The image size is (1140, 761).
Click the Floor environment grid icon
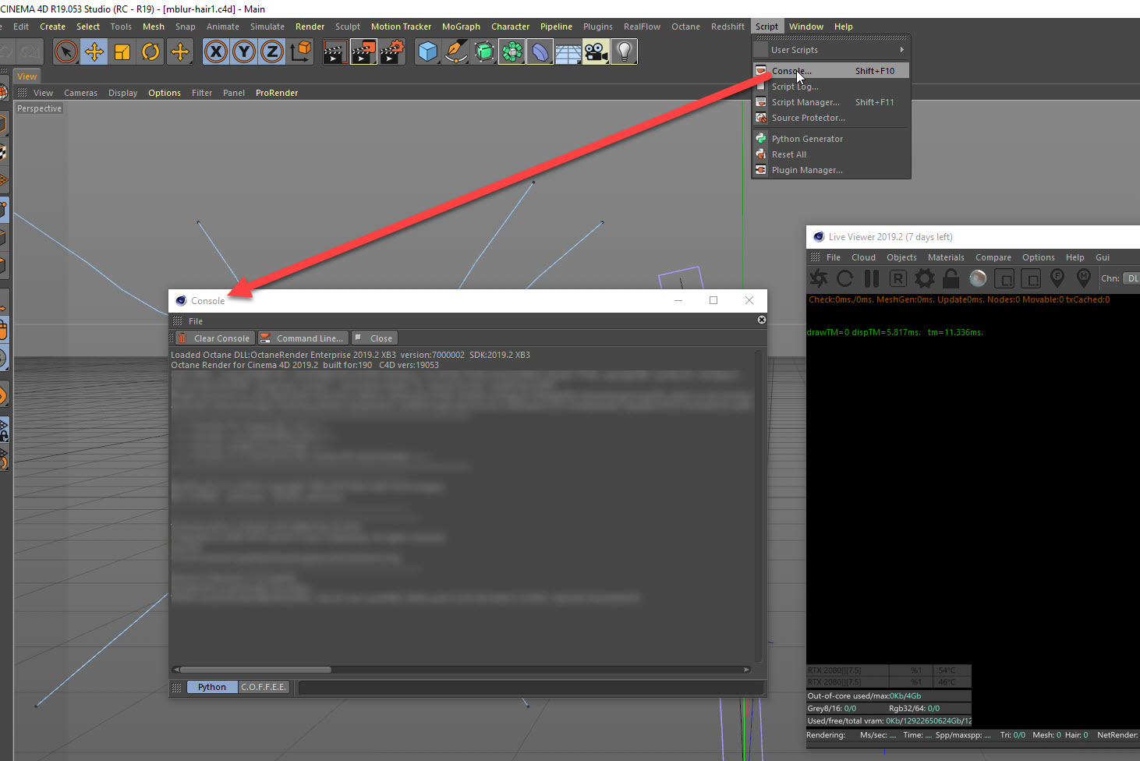[568, 52]
